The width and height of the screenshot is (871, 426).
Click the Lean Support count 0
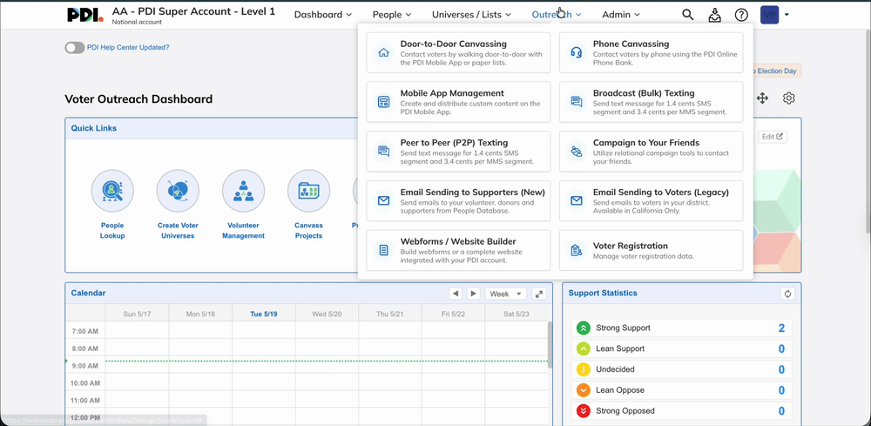pyautogui.click(x=781, y=348)
